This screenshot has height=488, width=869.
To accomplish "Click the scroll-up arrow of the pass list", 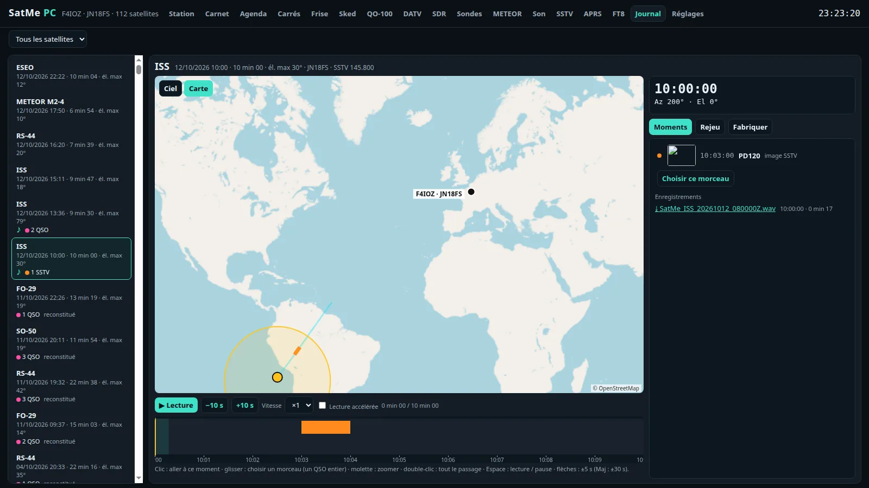I will click(x=138, y=60).
